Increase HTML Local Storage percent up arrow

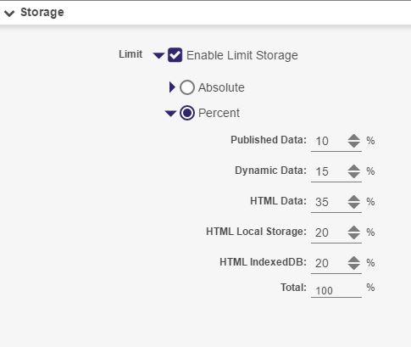point(353,229)
